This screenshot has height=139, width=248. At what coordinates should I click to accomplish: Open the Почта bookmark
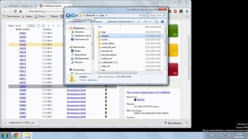tap(40, 16)
